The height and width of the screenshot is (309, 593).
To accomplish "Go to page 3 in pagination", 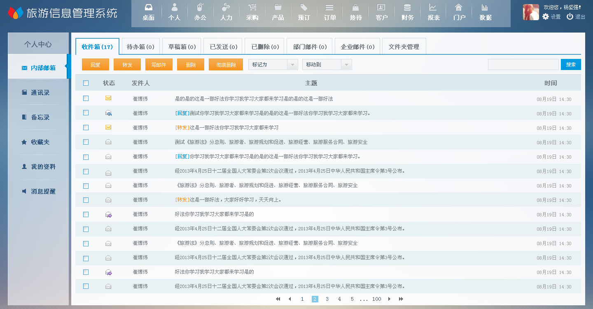I will 327,299.
